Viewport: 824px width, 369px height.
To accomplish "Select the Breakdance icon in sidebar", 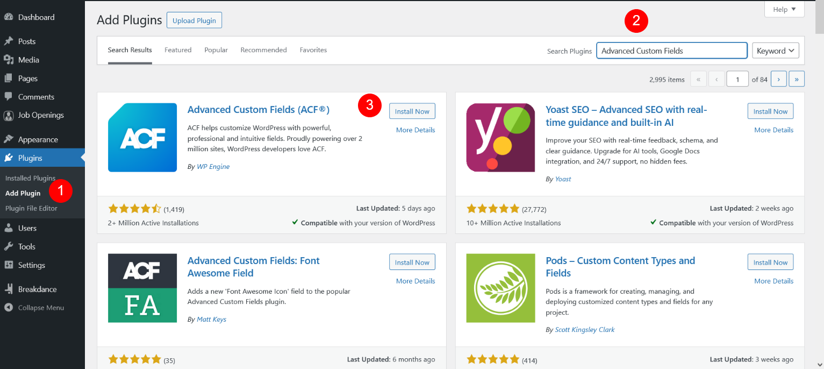I will tap(9, 289).
